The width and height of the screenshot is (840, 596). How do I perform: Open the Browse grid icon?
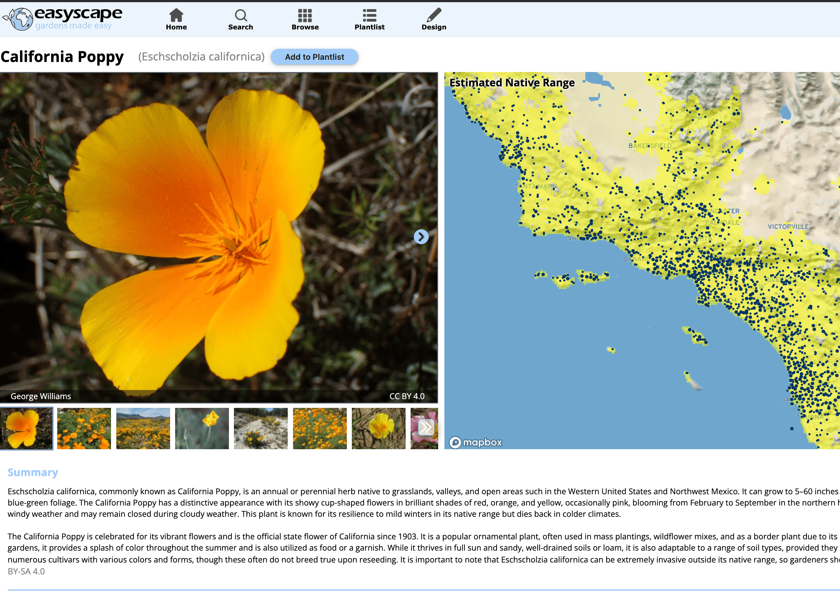click(305, 15)
